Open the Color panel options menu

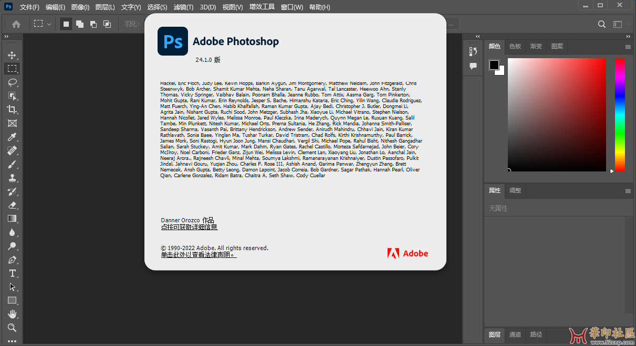tap(628, 47)
